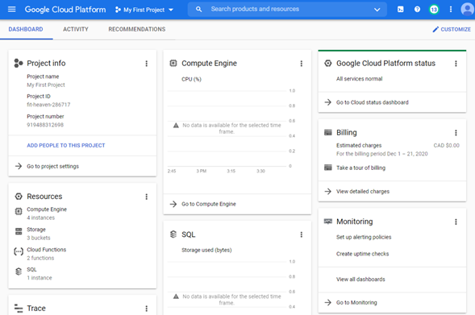Open Storage 3 buckets resource
The height and width of the screenshot is (315, 475).
pyautogui.click(x=39, y=234)
